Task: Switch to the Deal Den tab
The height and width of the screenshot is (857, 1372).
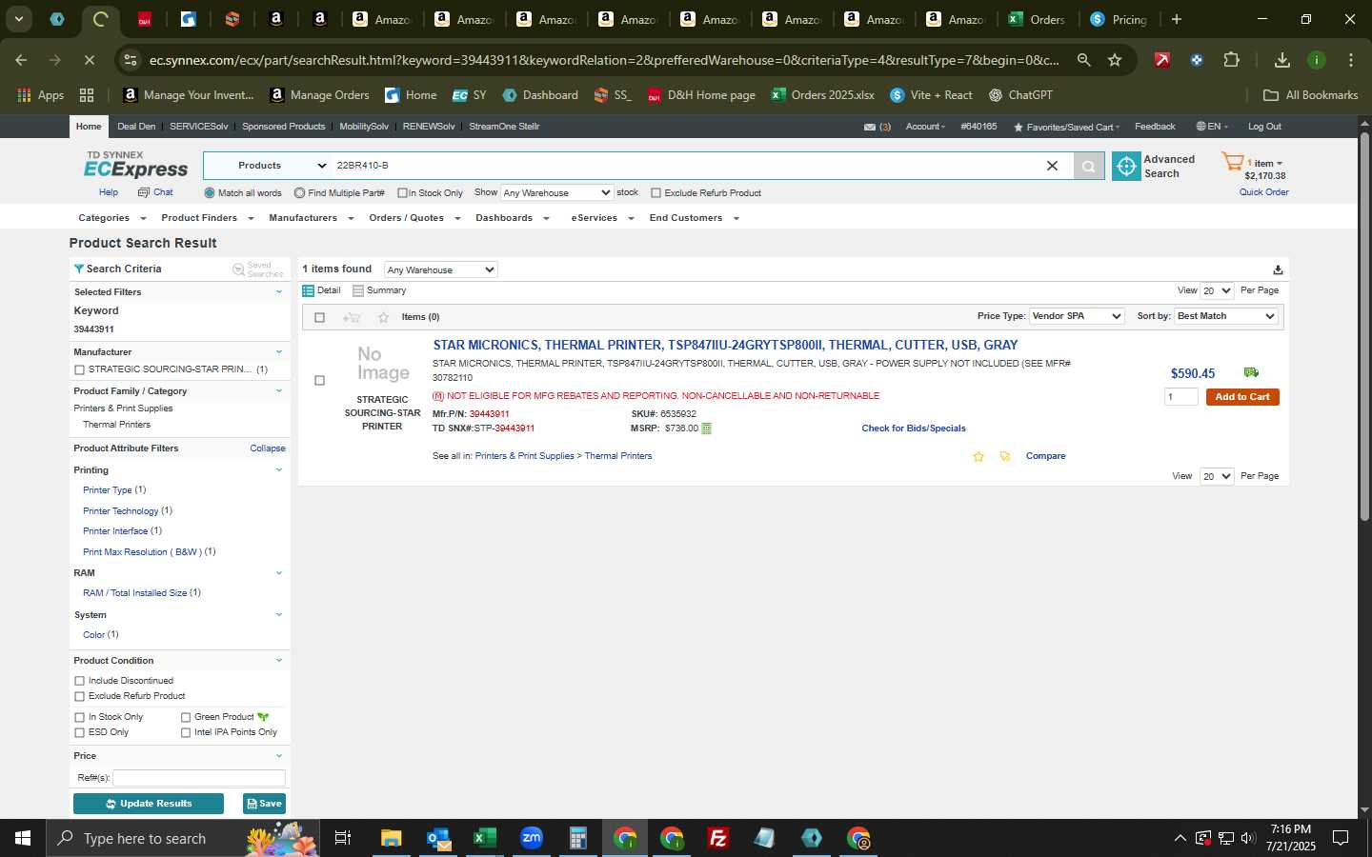Action: [136, 127]
